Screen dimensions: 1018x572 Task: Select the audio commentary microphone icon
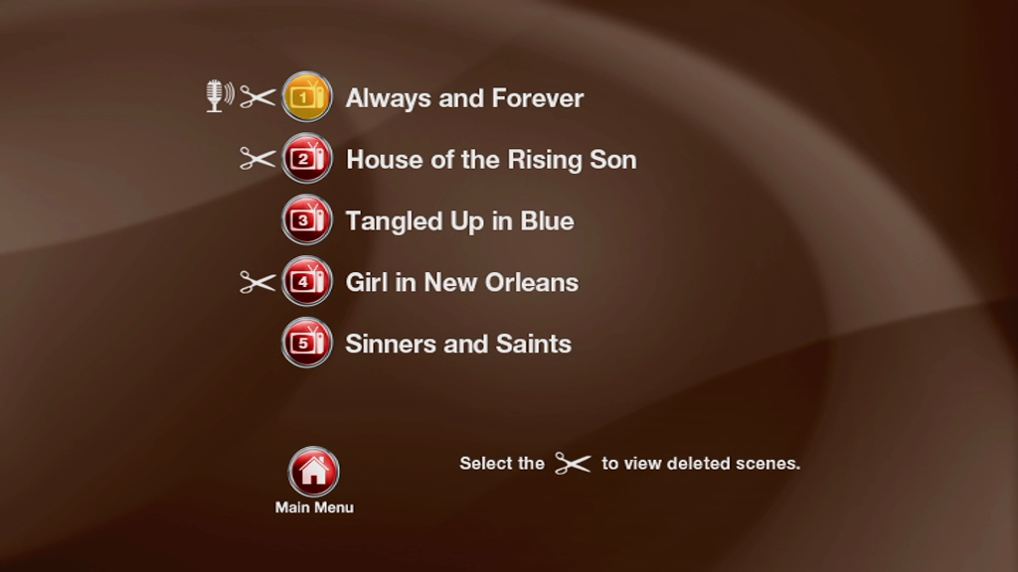220,96
